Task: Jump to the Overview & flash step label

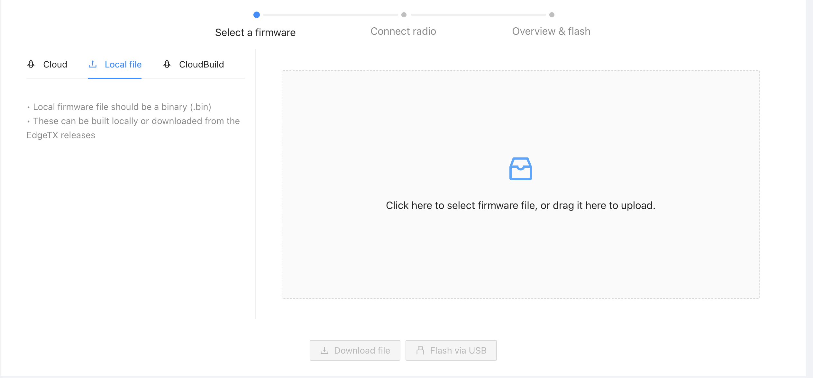Action: [551, 31]
